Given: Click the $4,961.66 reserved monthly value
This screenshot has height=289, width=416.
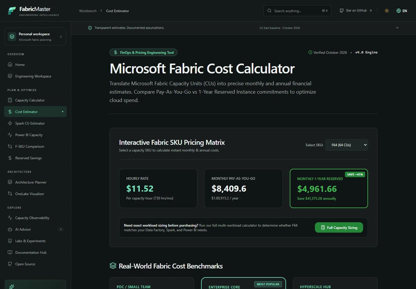Looking at the screenshot, I should (x=317, y=189).
